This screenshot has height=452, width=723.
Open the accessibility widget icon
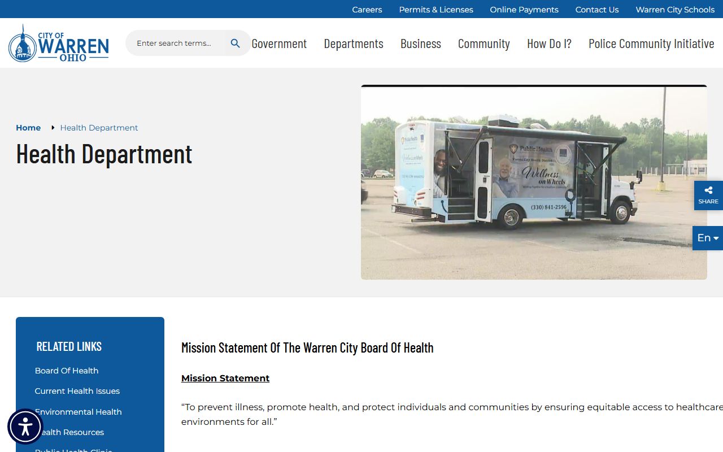[x=25, y=427]
